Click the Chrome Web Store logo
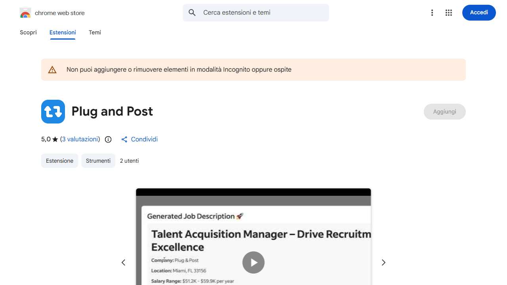Viewport: 507px width, 285px height. pyautogui.click(x=25, y=13)
